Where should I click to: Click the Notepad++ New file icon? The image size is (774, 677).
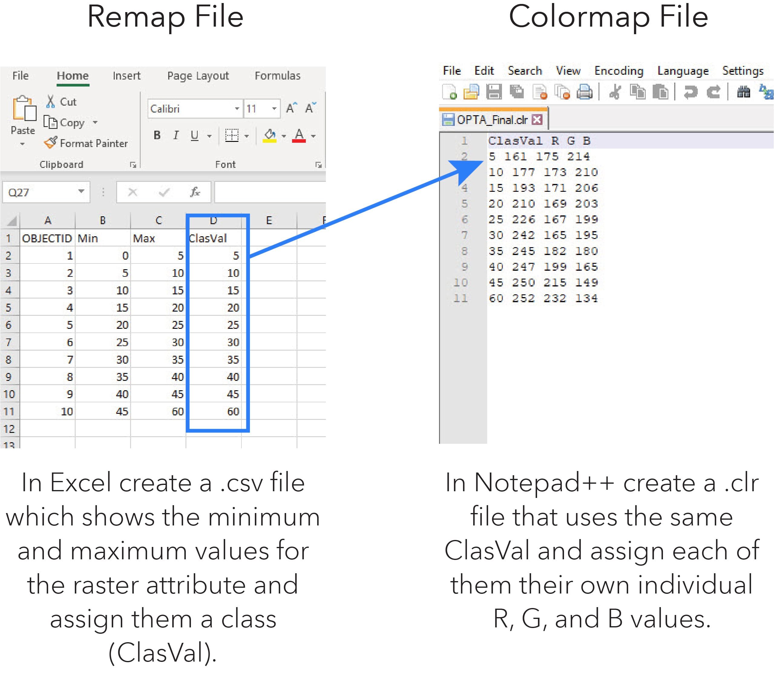[x=450, y=92]
